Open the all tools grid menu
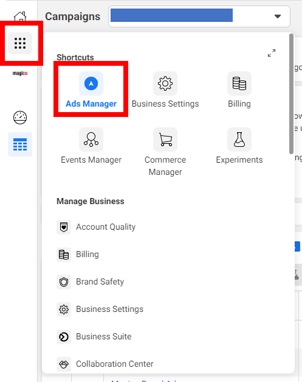302x382 pixels. [20, 43]
